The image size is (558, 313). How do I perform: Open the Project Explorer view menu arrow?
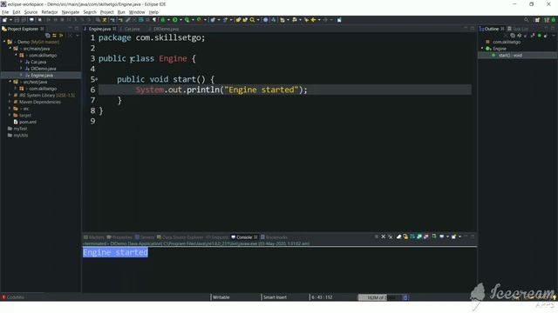click(78, 36)
